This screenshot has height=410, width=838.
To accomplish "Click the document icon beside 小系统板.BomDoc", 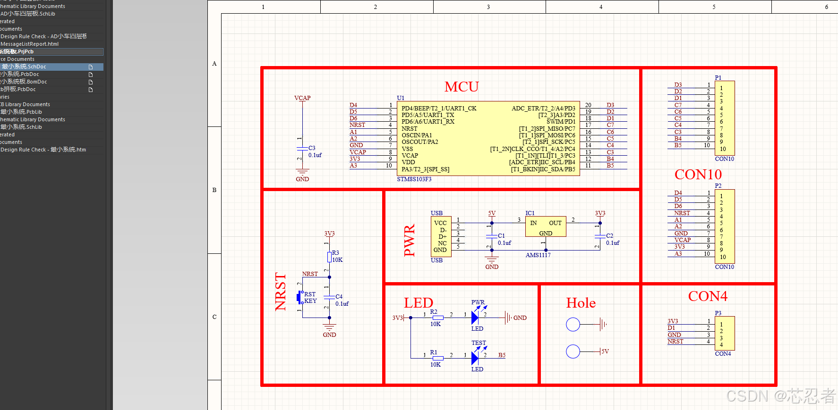I will [x=91, y=82].
